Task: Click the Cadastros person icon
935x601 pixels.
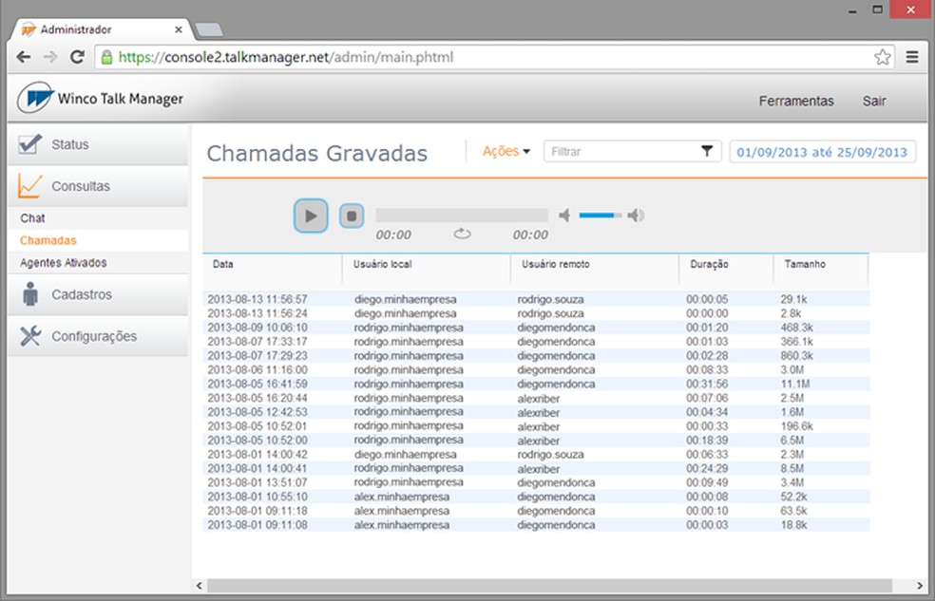Action: [x=29, y=293]
